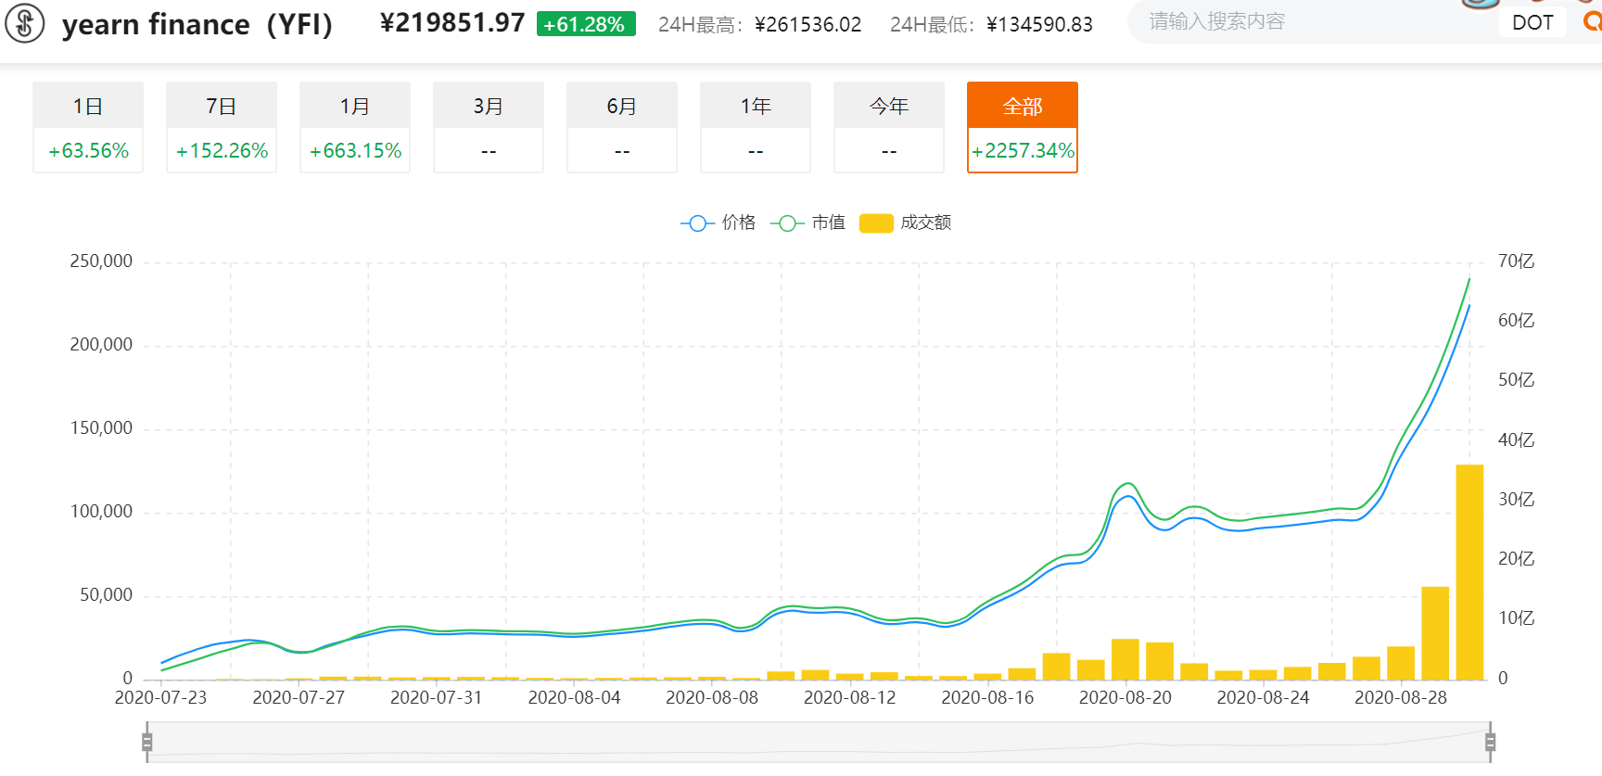Image resolution: width=1602 pixels, height=776 pixels.
Task: Click the 2020-08-12 date axis label
Action: [850, 697]
